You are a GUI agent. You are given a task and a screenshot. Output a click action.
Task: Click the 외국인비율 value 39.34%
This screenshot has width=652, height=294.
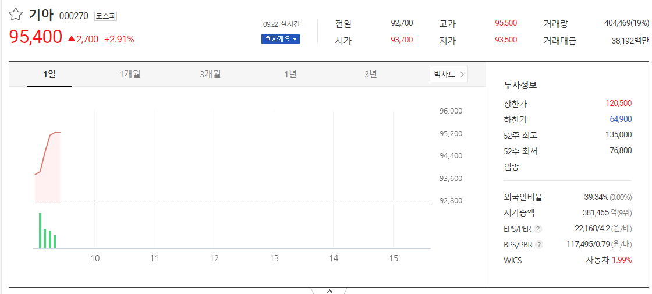(x=596, y=197)
